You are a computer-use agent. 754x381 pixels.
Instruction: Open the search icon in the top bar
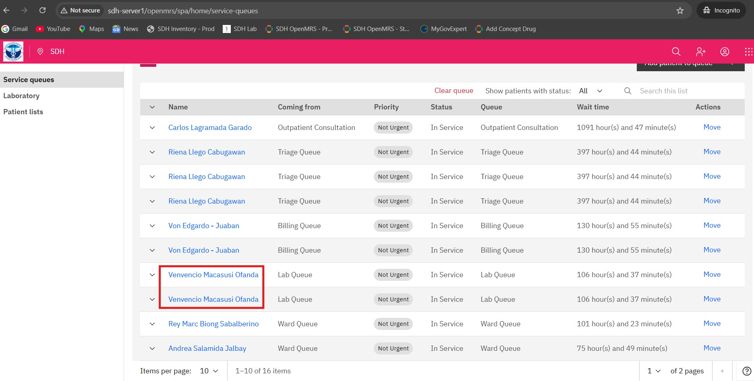click(x=676, y=51)
